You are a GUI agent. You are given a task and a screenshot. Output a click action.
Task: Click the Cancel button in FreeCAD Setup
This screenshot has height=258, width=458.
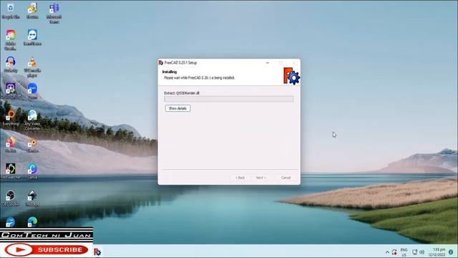(x=286, y=178)
